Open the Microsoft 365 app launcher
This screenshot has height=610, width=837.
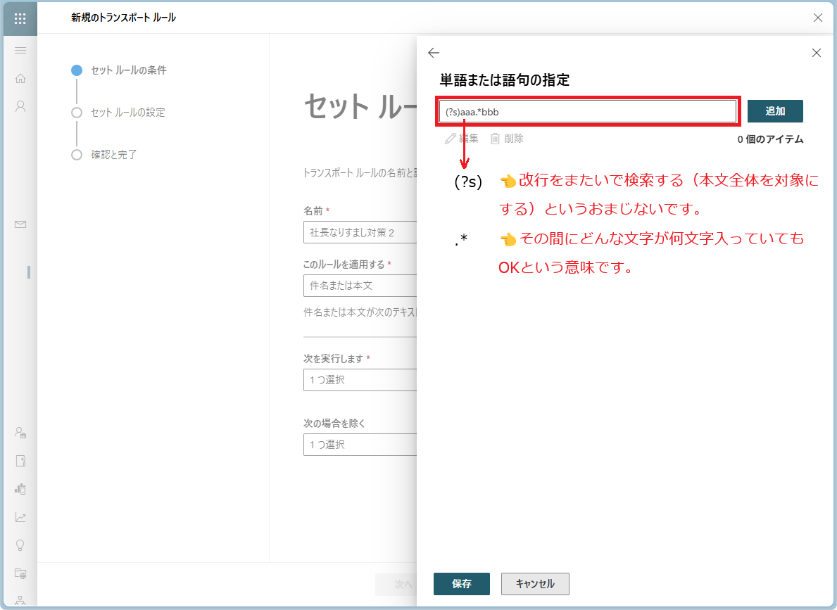pyautogui.click(x=19, y=18)
